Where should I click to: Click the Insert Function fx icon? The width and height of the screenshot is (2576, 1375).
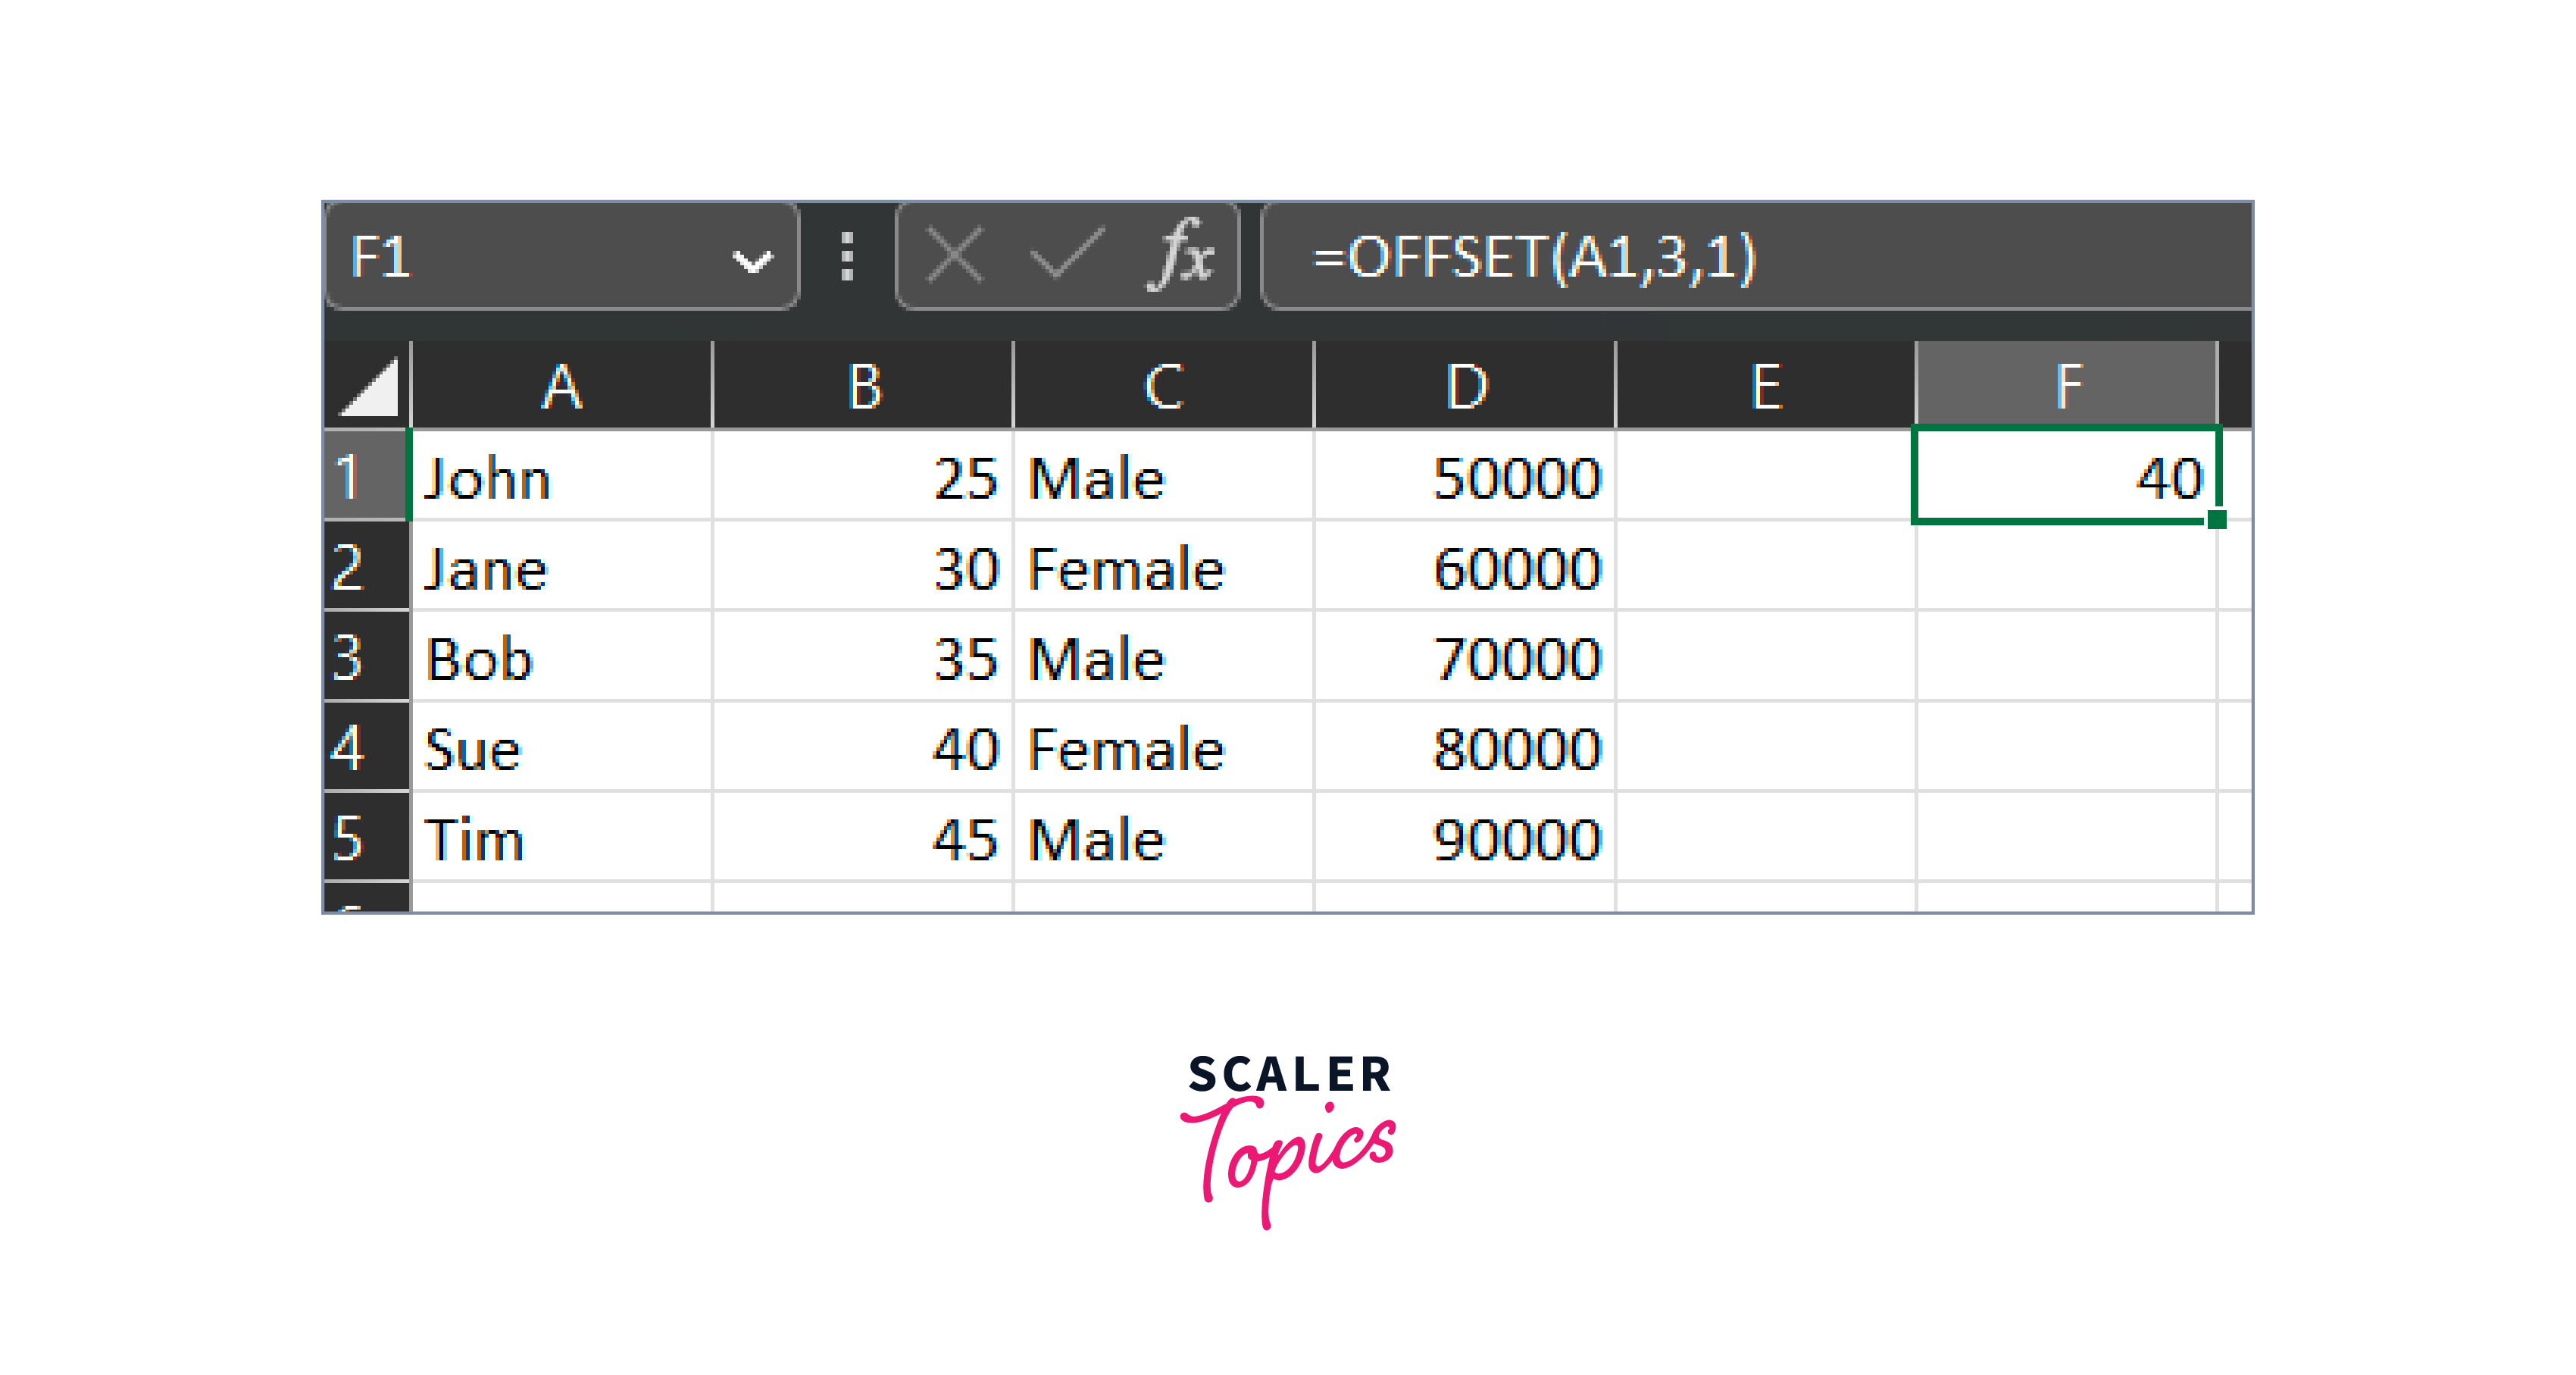click(x=1182, y=256)
